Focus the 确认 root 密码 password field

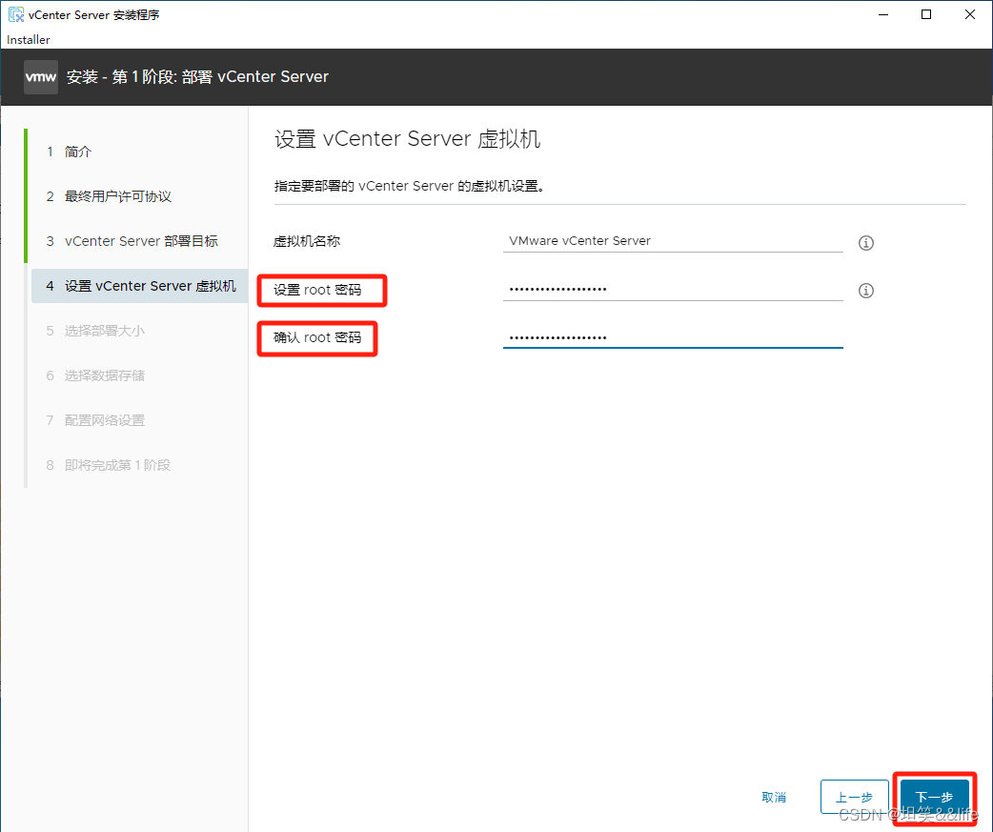pos(673,337)
